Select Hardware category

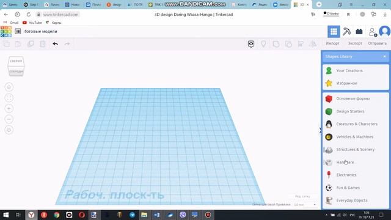coord(356,162)
